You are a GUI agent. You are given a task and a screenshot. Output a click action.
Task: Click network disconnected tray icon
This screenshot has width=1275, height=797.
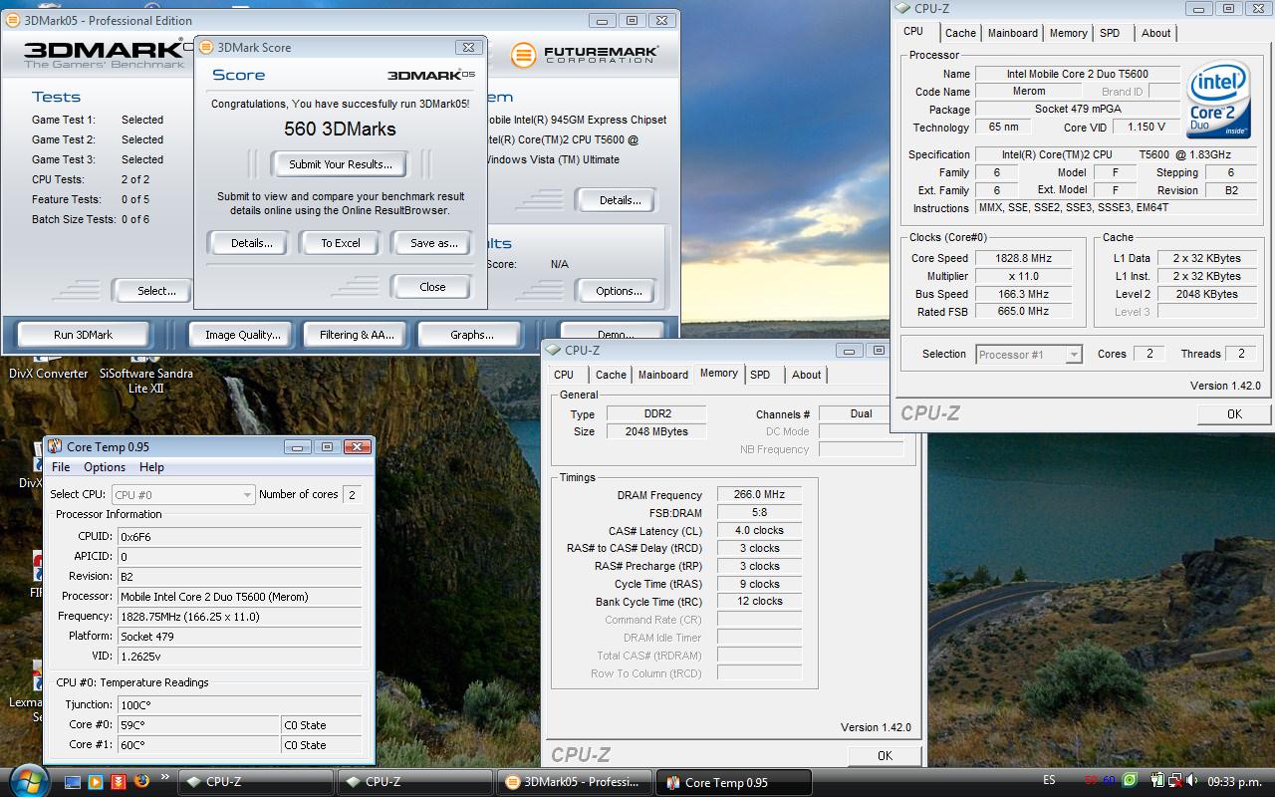point(1175,780)
